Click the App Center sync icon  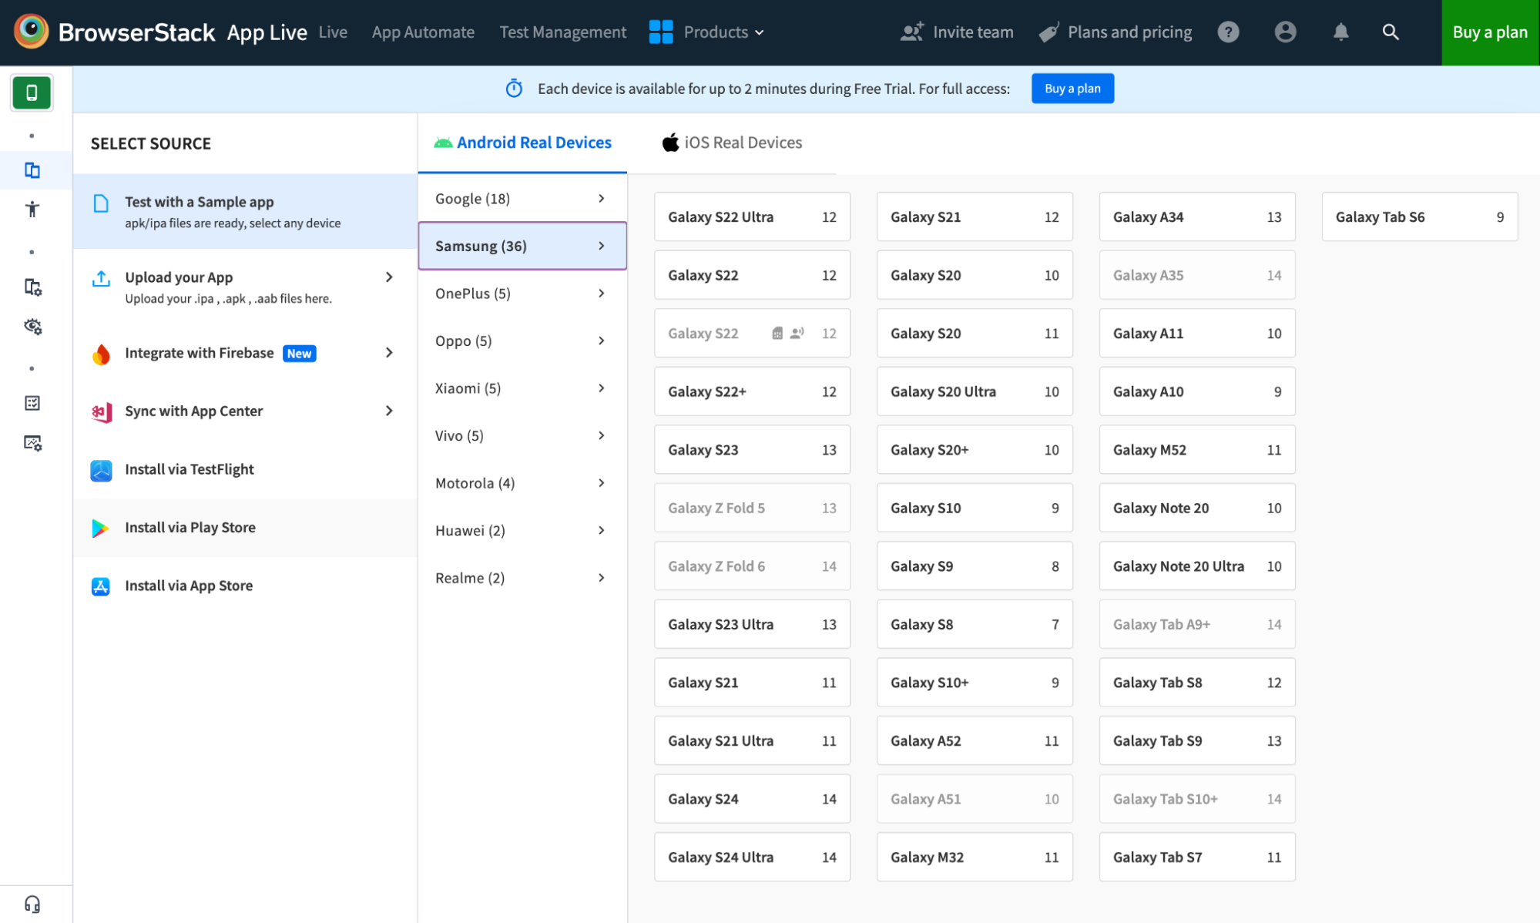101,412
